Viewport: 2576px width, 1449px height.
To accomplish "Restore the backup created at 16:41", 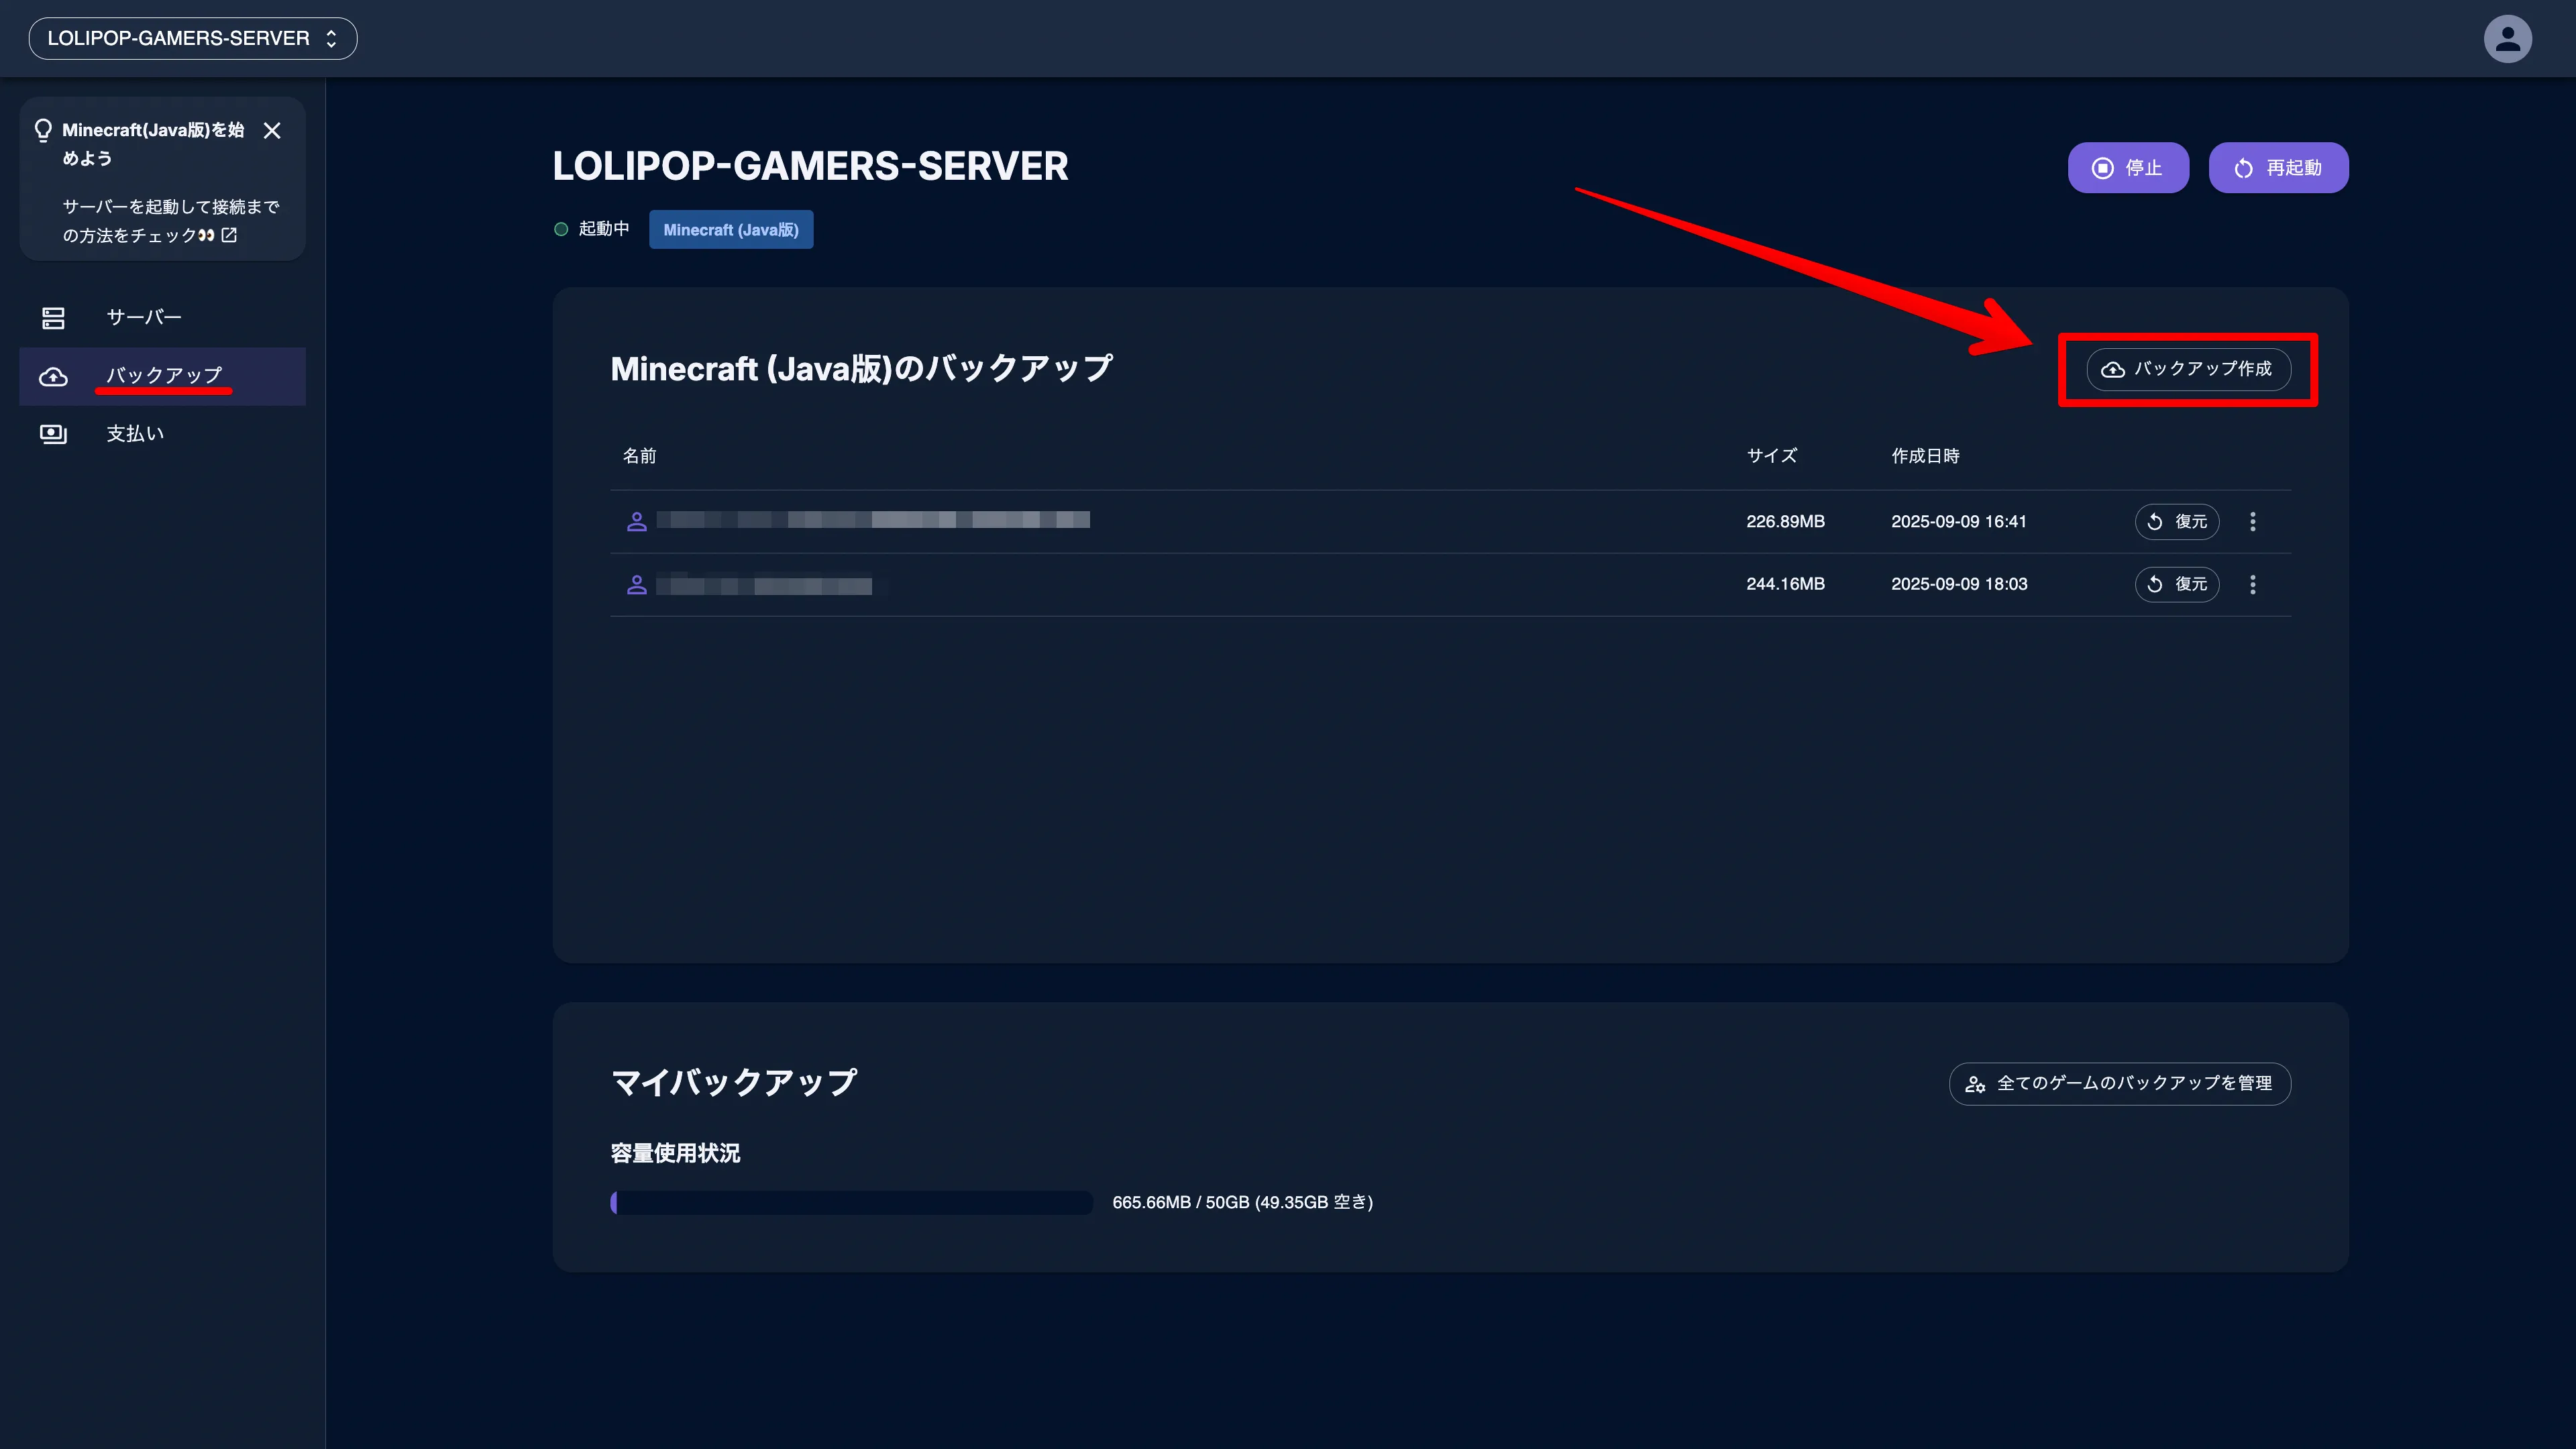I will tap(2176, 522).
